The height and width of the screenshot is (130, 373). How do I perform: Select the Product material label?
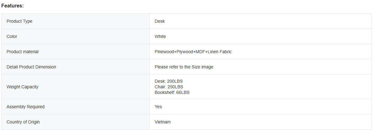click(x=23, y=52)
